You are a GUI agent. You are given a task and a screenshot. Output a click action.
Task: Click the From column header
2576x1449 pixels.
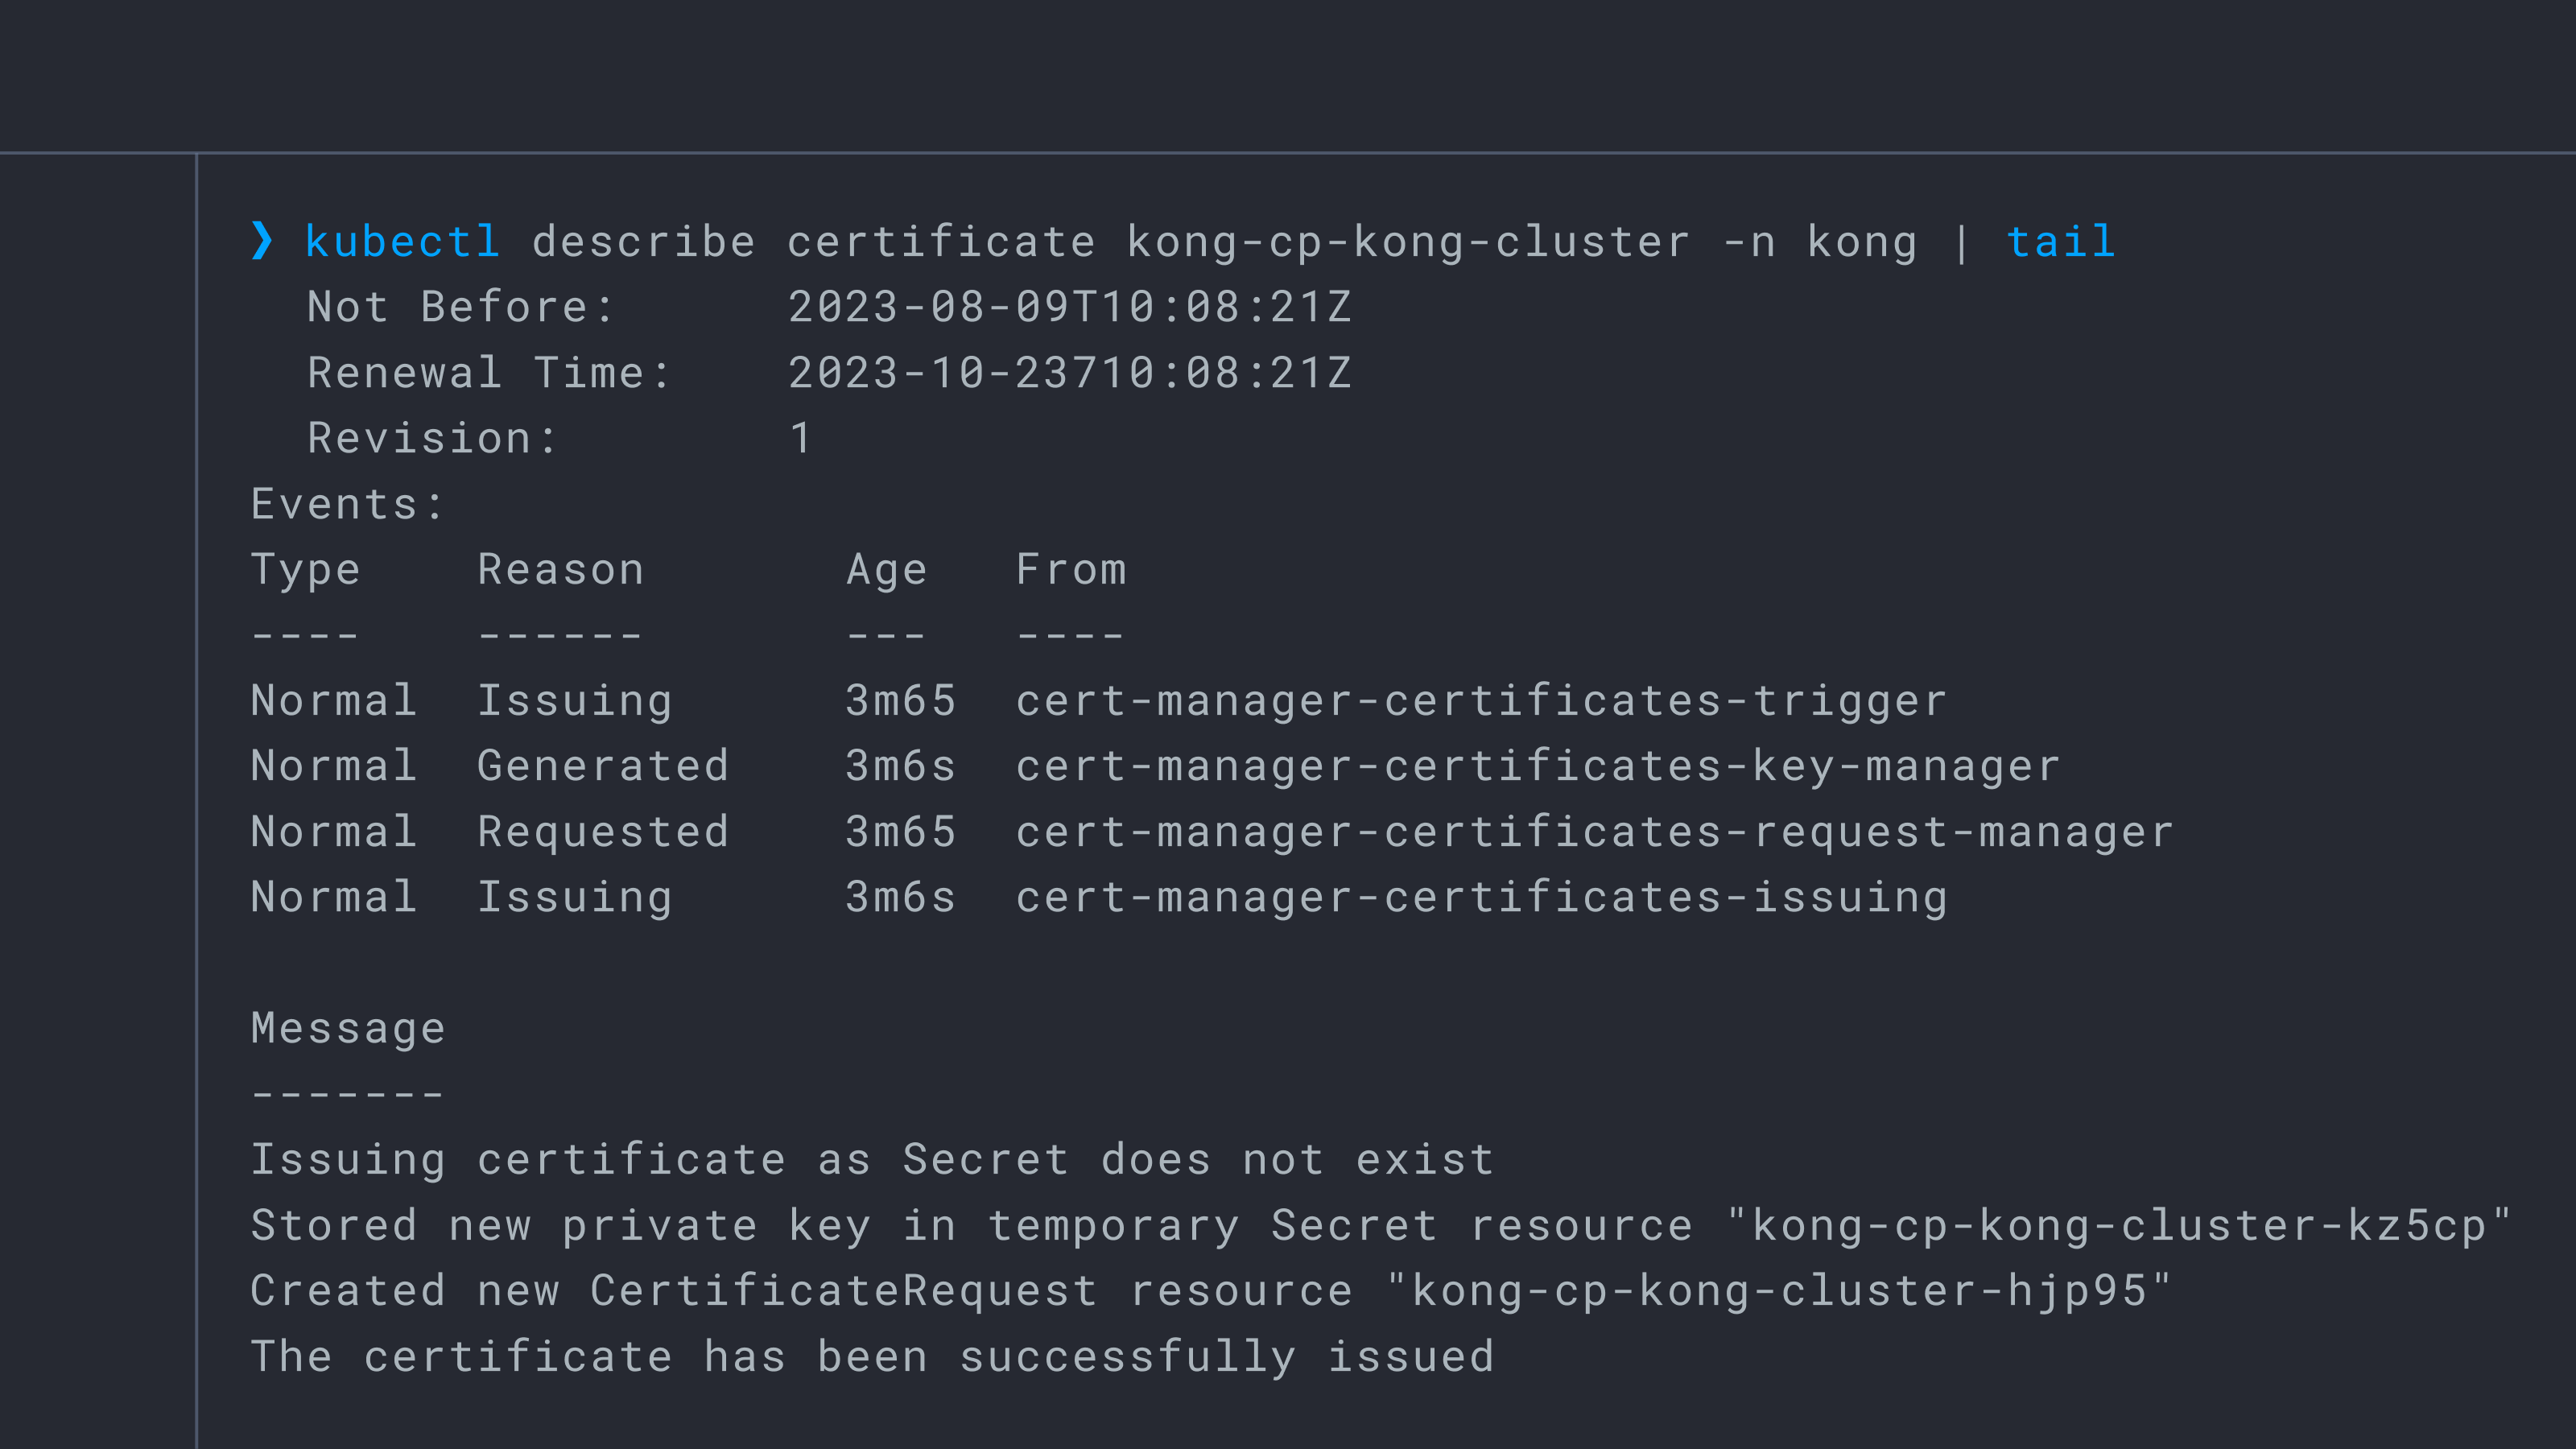(x=1070, y=570)
